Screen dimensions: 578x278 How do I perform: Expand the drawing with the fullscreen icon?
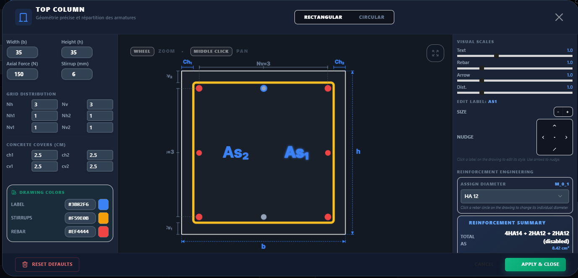pos(435,53)
